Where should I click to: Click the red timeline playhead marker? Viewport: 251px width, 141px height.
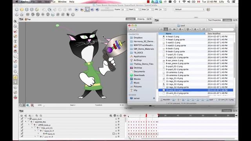(146, 116)
